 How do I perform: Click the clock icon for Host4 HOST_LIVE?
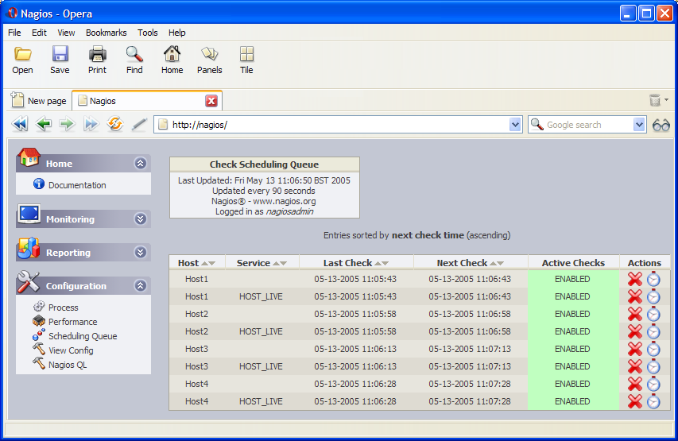[x=653, y=401]
